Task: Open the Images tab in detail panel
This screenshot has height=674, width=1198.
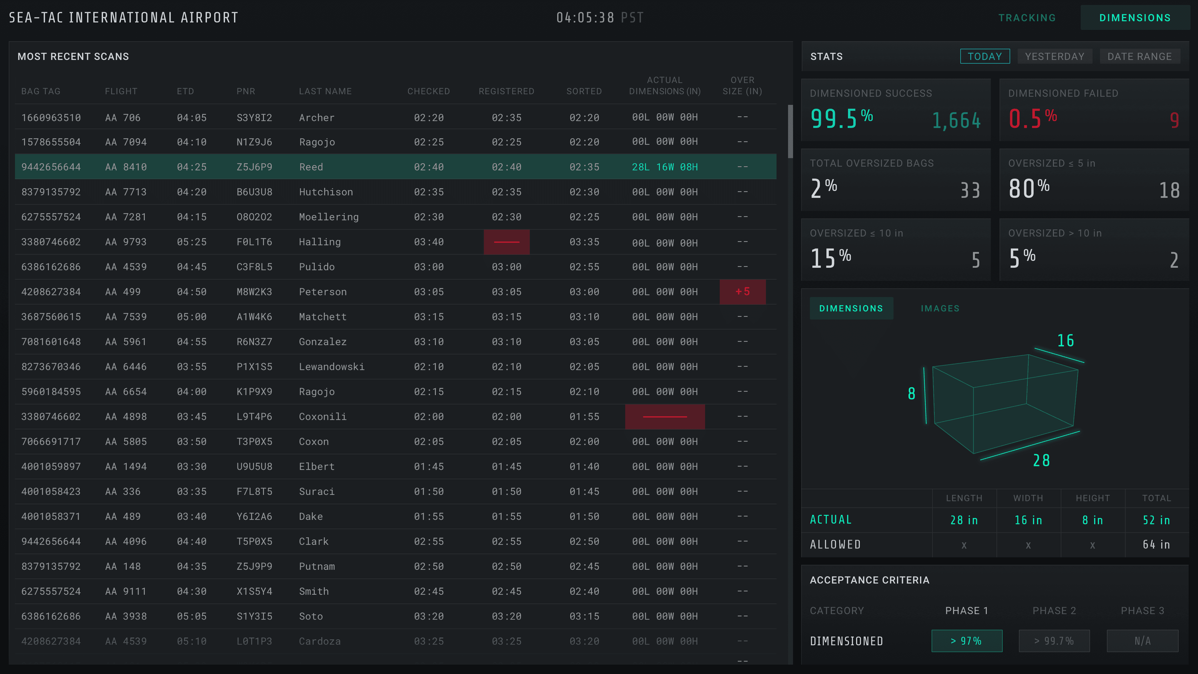Action: pos(940,308)
